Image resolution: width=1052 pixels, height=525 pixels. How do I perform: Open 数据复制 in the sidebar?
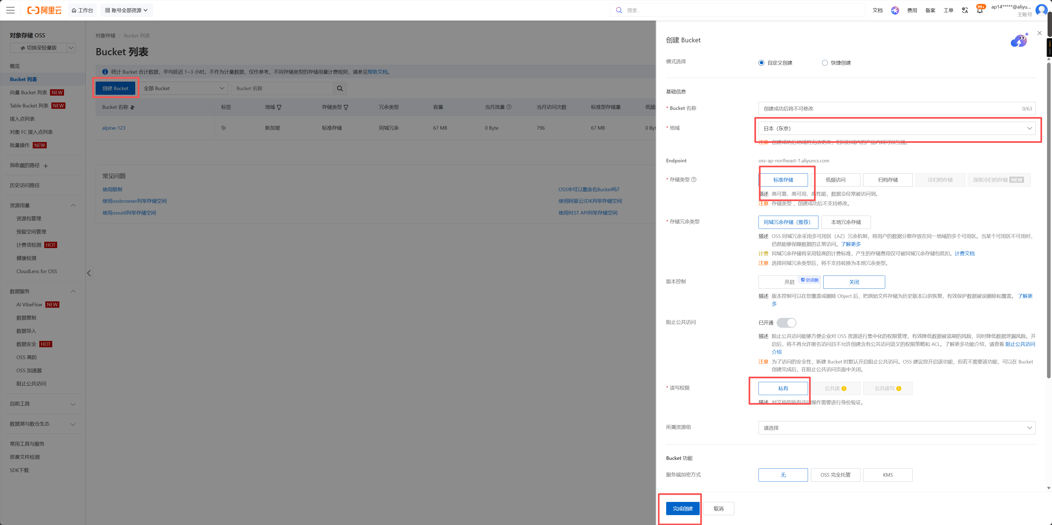26,318
